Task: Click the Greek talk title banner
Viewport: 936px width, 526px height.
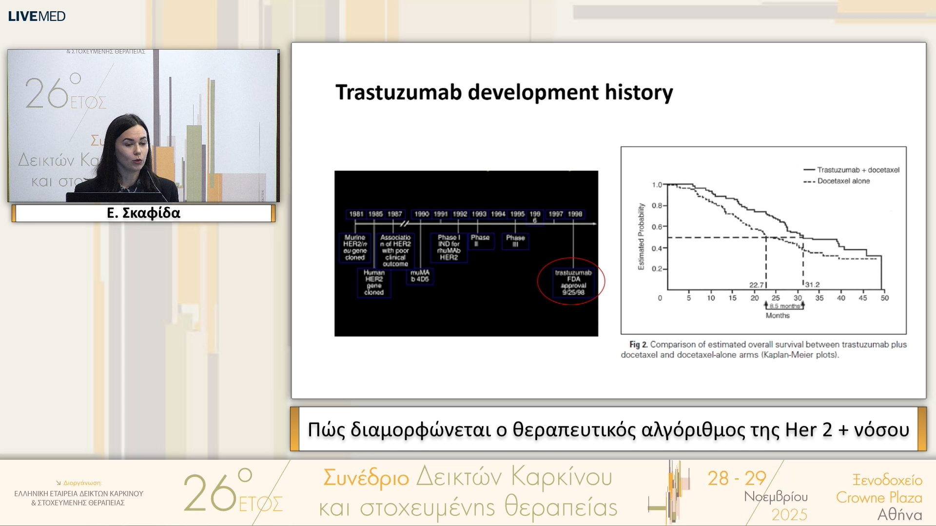Action: point(608,430)
